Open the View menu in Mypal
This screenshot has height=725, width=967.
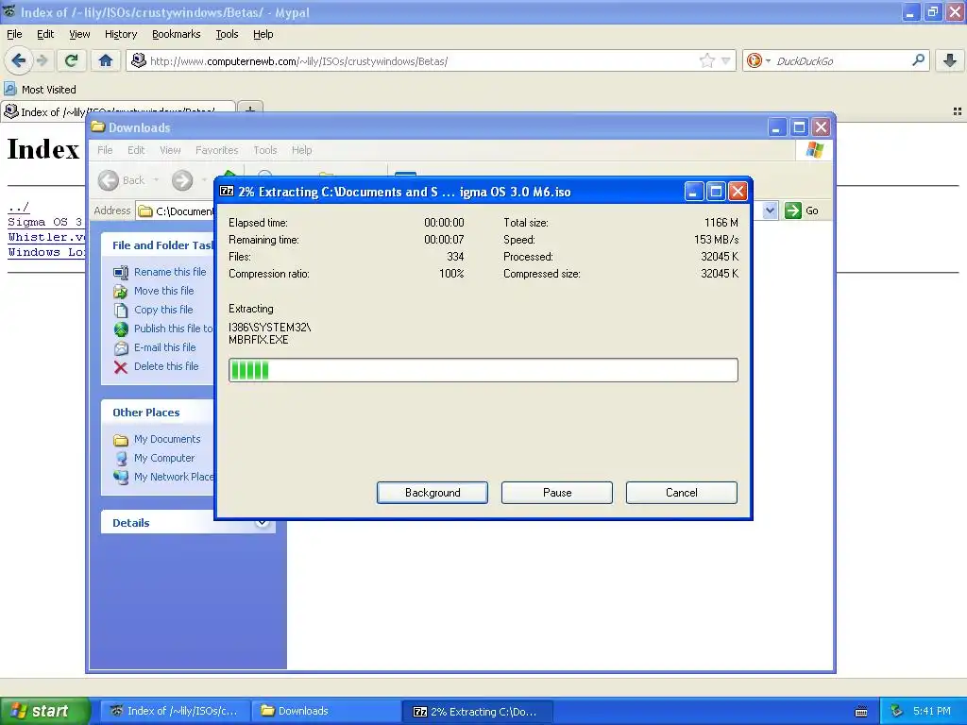click(79, 34)
